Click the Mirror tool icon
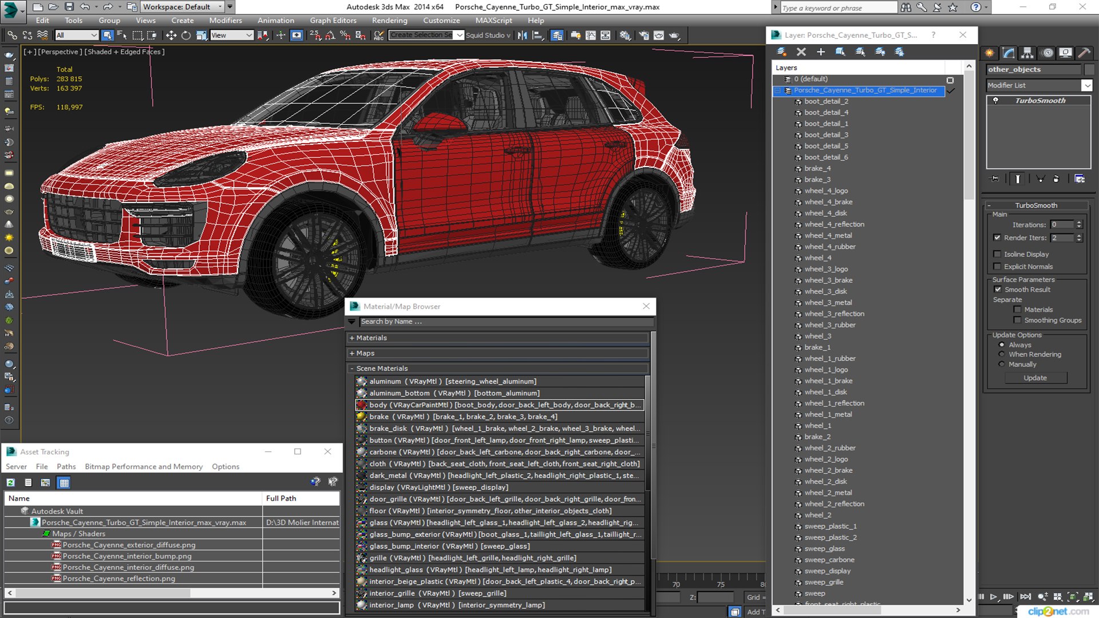Viewport: 1099px width, 618px height. point(522,35)
